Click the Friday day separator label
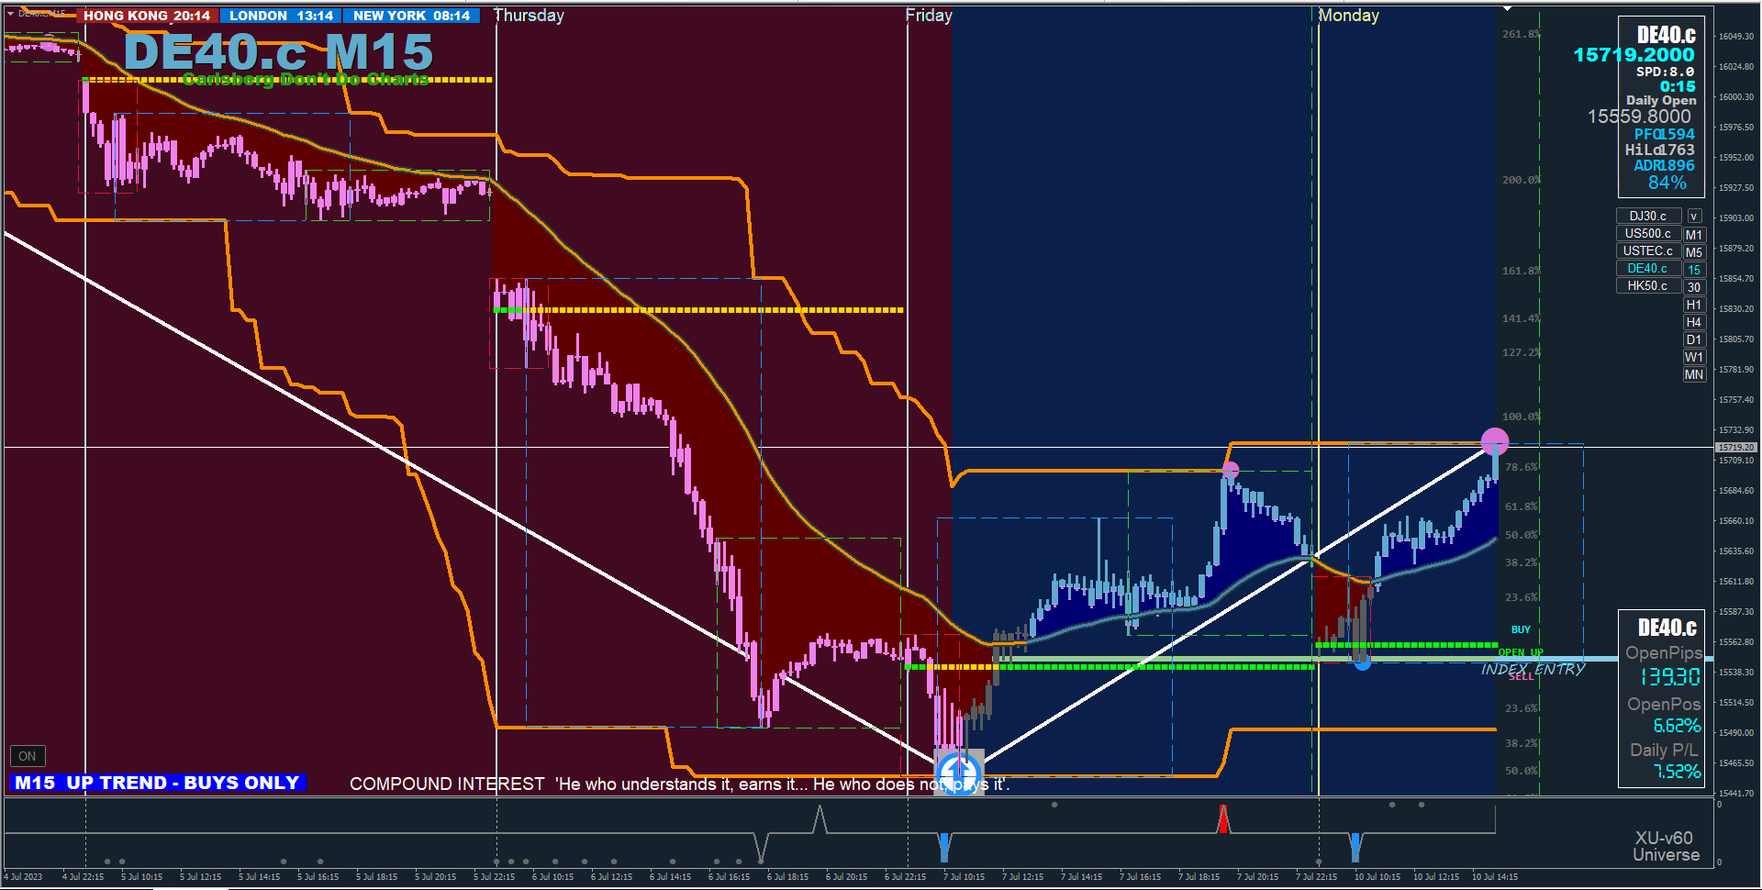This screenshot has width=1762, height=890. [929, 16]
